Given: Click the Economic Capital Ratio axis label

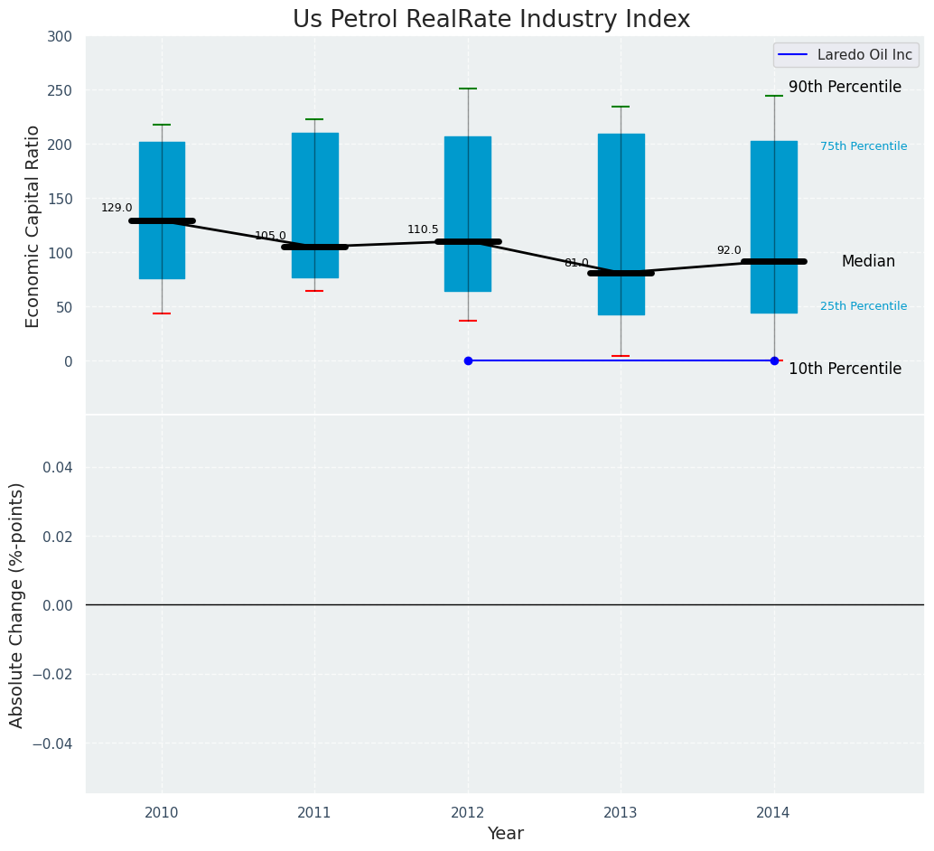Looking at the screenshot, I should (33, 226).
